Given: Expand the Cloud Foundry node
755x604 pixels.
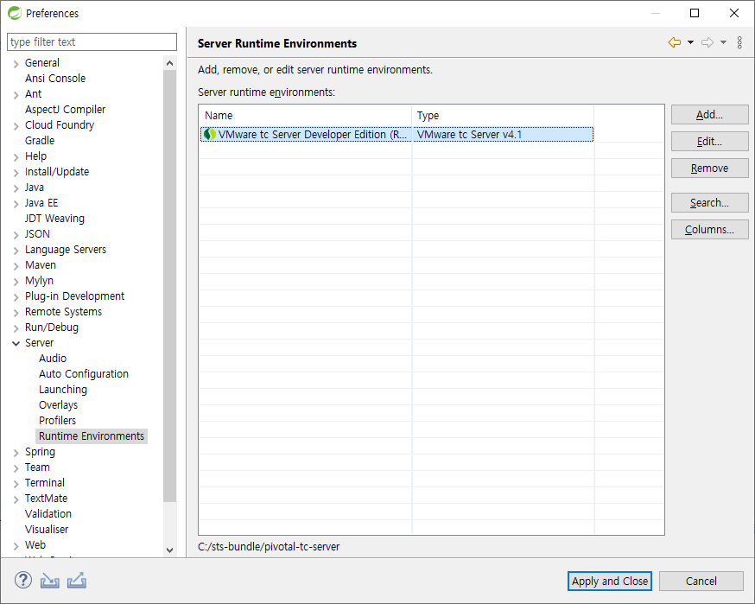Looking at the screenshot, I should pos(16,125).
